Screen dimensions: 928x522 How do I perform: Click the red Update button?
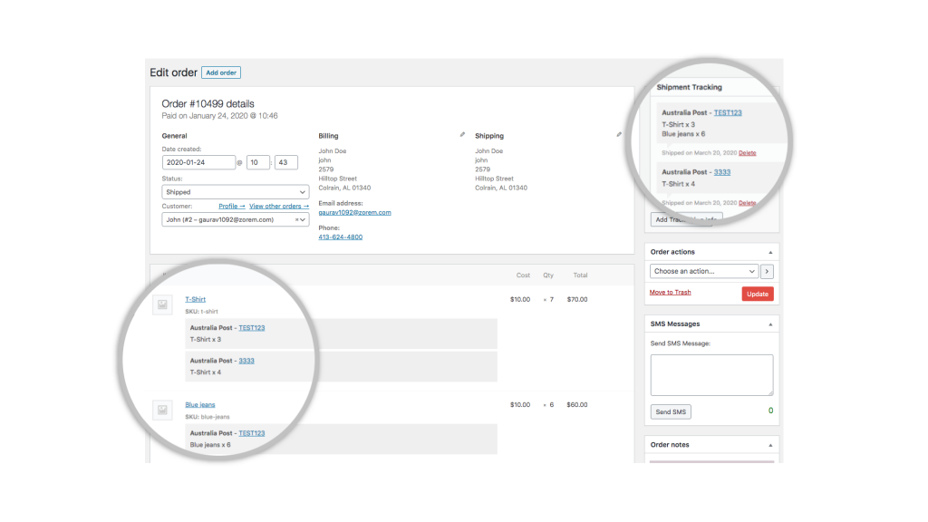[x=758, y=295]
